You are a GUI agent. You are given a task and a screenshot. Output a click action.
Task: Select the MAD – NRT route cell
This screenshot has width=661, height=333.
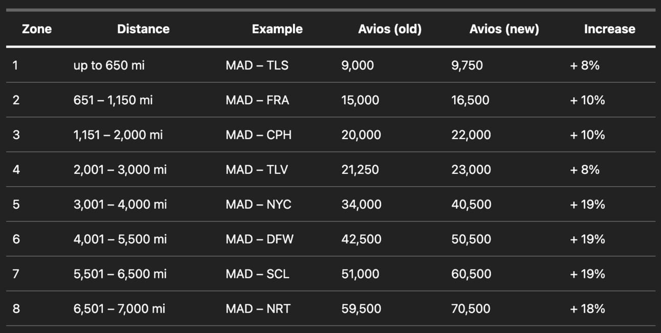pos(258,309)
